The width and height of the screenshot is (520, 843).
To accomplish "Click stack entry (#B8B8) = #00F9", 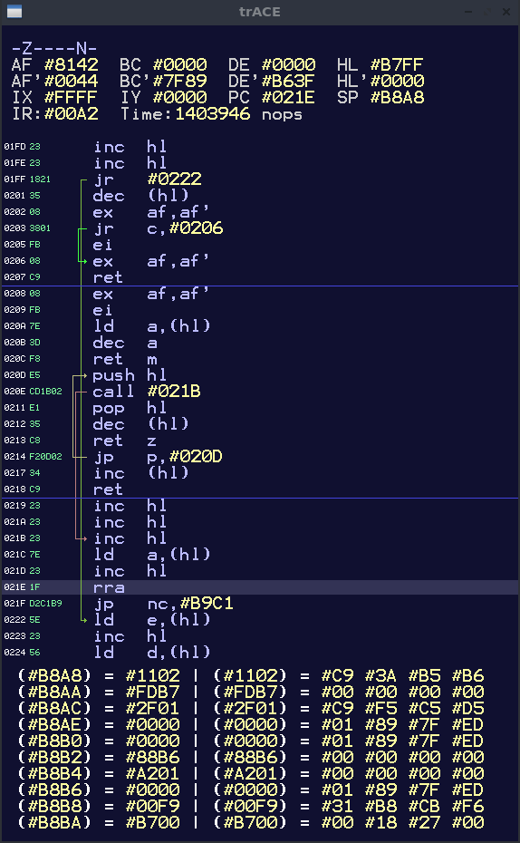I will pos(99,806).
